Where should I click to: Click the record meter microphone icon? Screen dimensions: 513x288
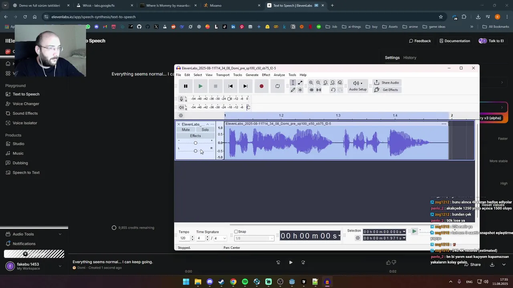[181, 99]
